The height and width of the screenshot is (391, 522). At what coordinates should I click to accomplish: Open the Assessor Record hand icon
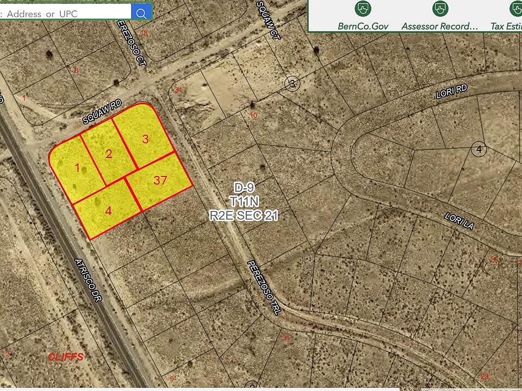(440, 9)
